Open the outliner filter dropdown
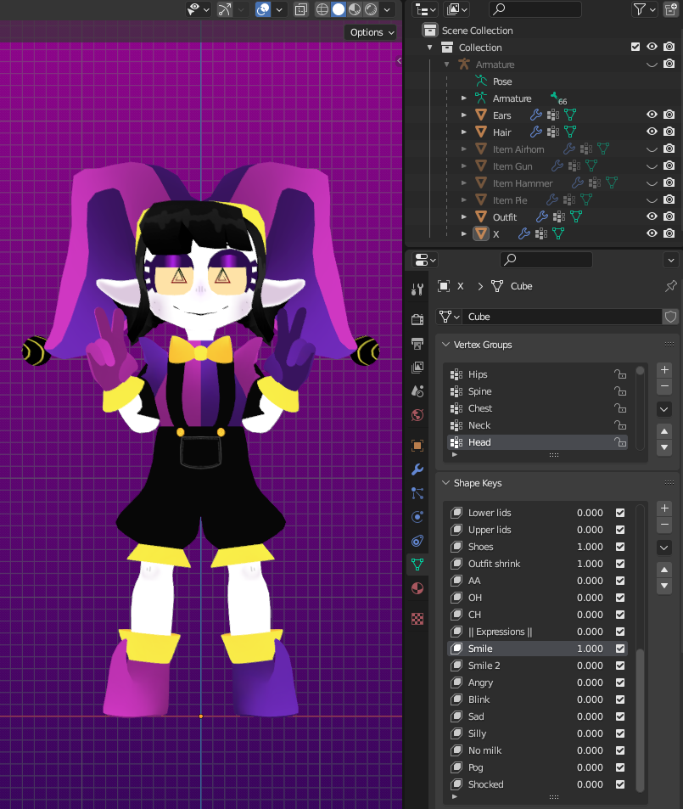Image resolution: width=683 pixels, height=809 pixels. (x=644, y=9)
